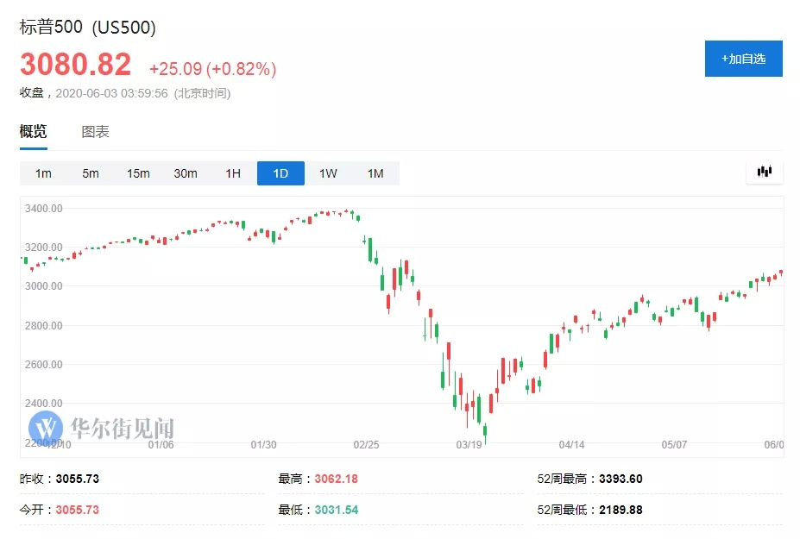Click the 01/06 date label on chart axis

(x=161, y=445)
